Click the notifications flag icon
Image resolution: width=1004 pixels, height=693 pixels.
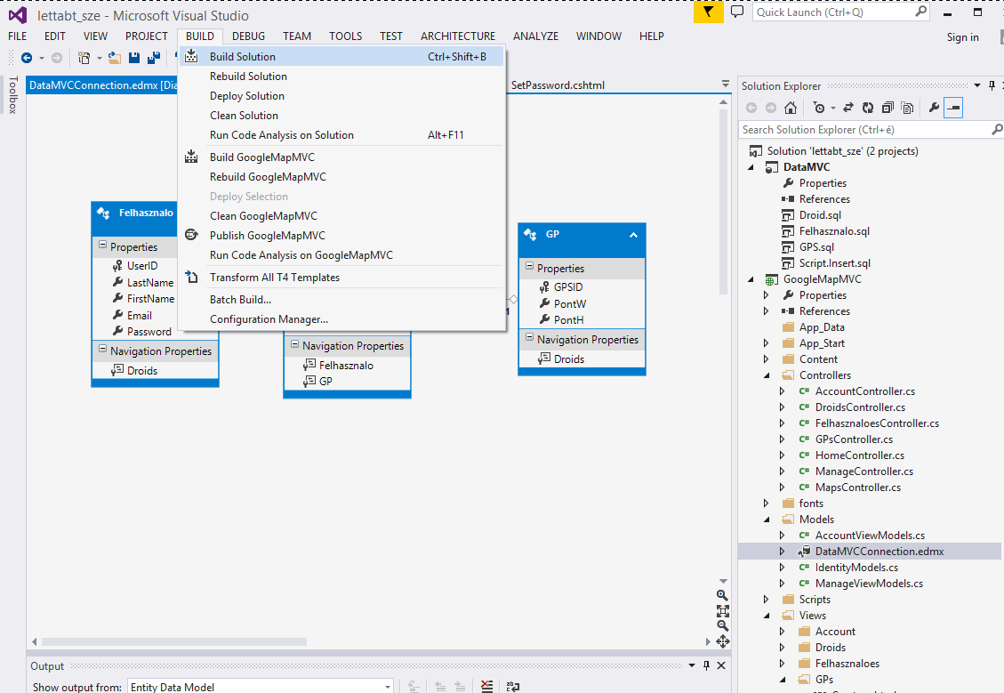pyautogui.click(x=708, y=12)
